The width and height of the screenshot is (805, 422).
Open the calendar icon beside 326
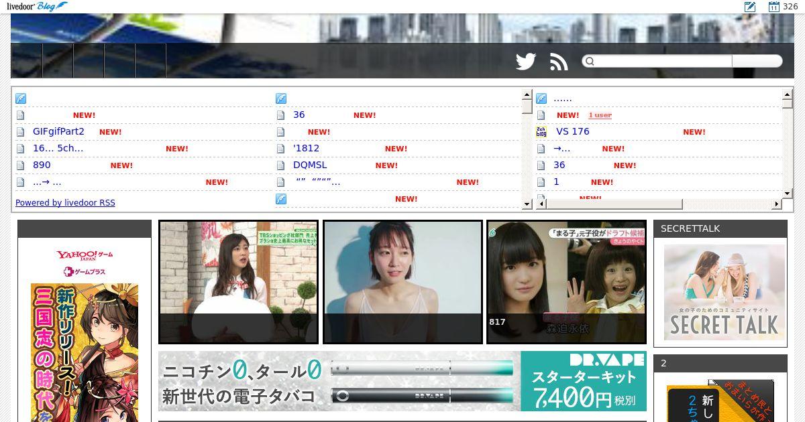(773, 7)
